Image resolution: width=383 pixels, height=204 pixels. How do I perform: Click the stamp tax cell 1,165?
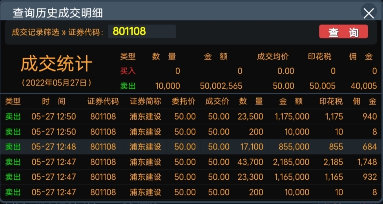coord(334,177)
